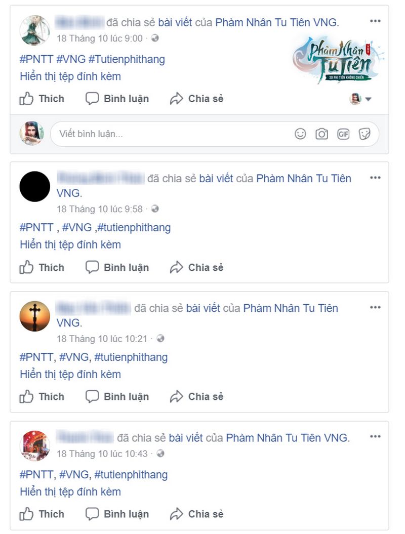Open the sticker picker icon
The width and height of the screenshot is (405, 534).
coord(364,134)
